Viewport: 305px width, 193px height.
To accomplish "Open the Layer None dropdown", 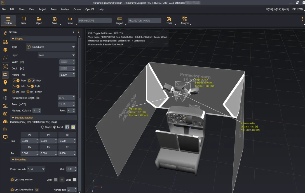I will click(57, 55).
